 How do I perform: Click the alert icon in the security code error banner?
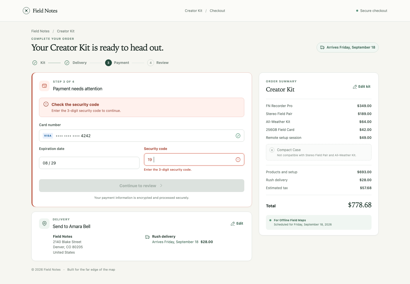coord(46,104)
